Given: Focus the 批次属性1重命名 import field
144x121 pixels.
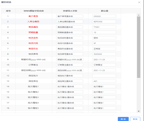Looking at the screenshot, I should (70, 86).
